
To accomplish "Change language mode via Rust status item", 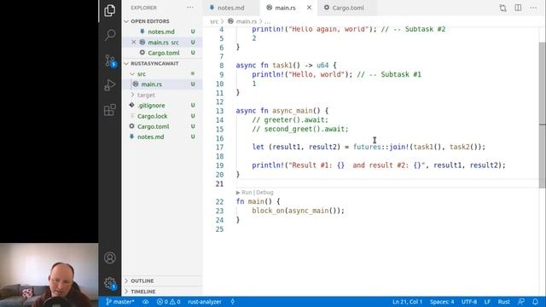I will point(504,302).
